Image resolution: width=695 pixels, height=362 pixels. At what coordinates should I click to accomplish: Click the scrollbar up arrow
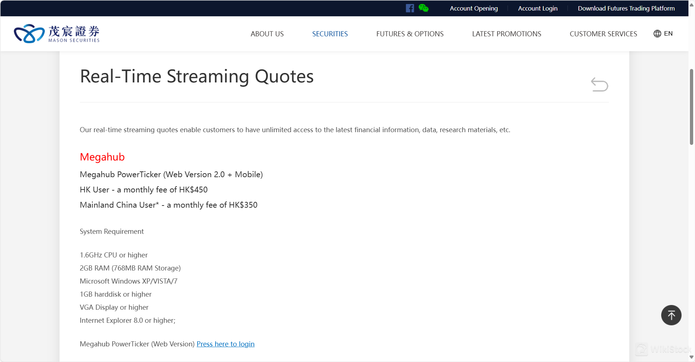[691, 5]
